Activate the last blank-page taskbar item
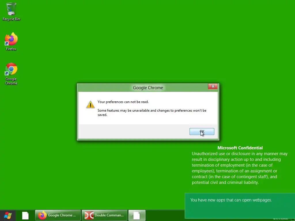 tap(137, 215)
